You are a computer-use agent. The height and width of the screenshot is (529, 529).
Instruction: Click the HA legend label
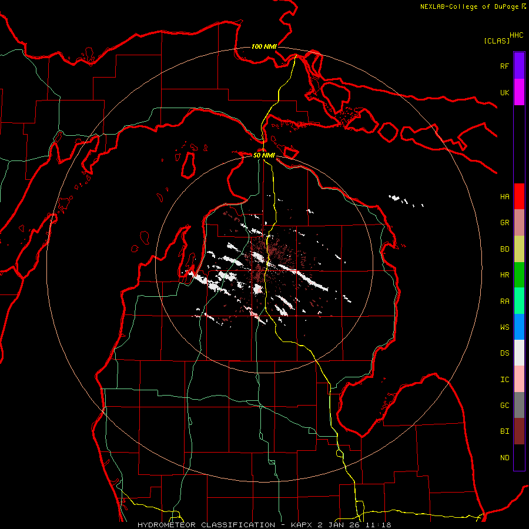tap(504, 197)
